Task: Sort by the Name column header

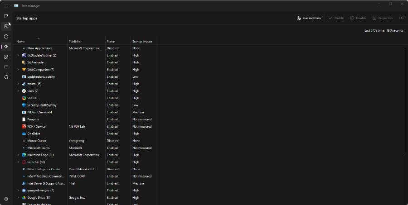Action: pyautogui.click(x=41, y=41)
